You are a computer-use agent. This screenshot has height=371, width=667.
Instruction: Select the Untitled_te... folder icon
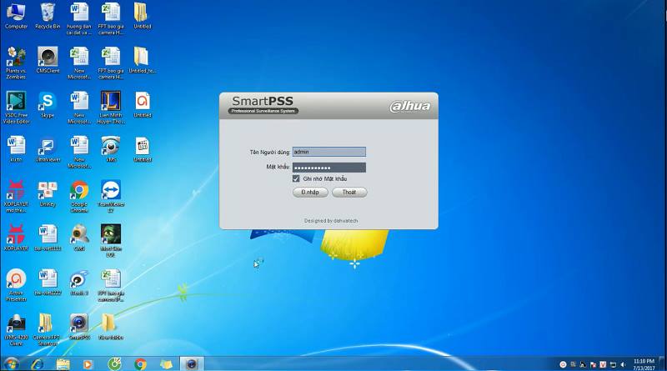(x=142, y=60)
